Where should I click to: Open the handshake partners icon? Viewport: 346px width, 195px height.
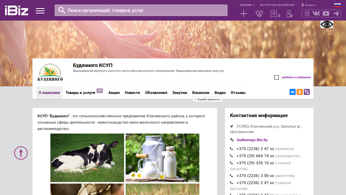click(x=259, y=14)
